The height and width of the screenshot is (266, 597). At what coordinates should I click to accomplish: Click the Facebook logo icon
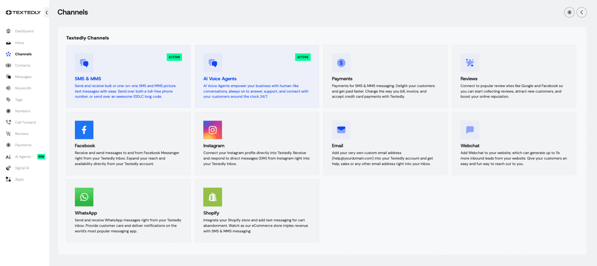pos(84,130)
